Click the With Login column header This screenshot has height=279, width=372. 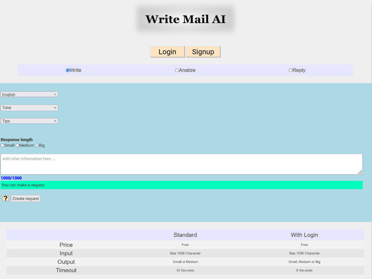tap(304, 235)
